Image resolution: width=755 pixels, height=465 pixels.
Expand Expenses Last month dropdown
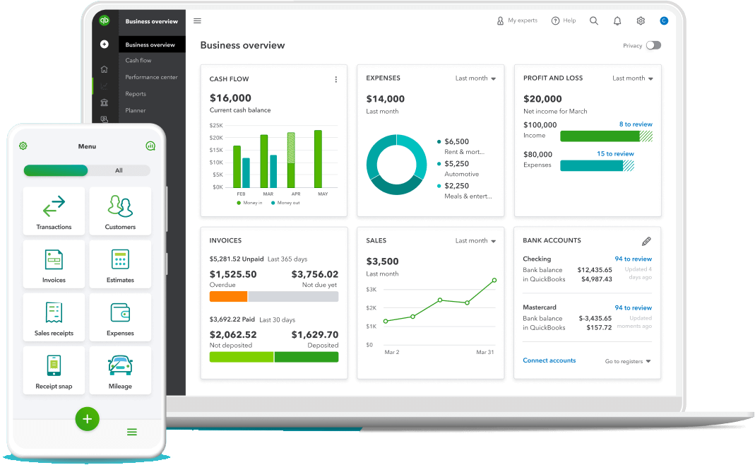click(x=475, y=78)
